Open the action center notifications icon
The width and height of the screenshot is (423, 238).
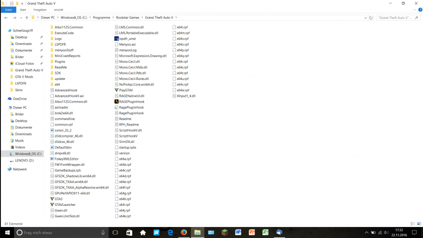[415, 233]
